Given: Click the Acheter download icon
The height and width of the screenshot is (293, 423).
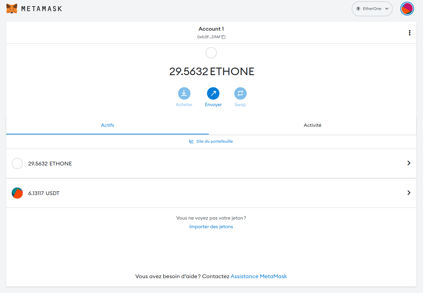Looking at the screenshot, I should coord(184,93).
